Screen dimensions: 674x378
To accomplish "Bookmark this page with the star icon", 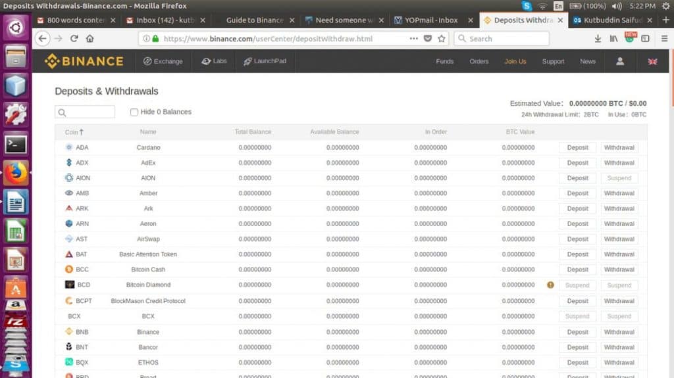I will pos(442,39).
